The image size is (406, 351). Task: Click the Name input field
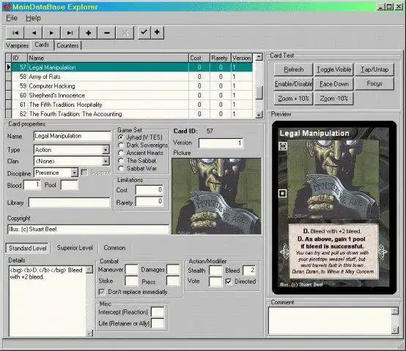coord(72,136)
